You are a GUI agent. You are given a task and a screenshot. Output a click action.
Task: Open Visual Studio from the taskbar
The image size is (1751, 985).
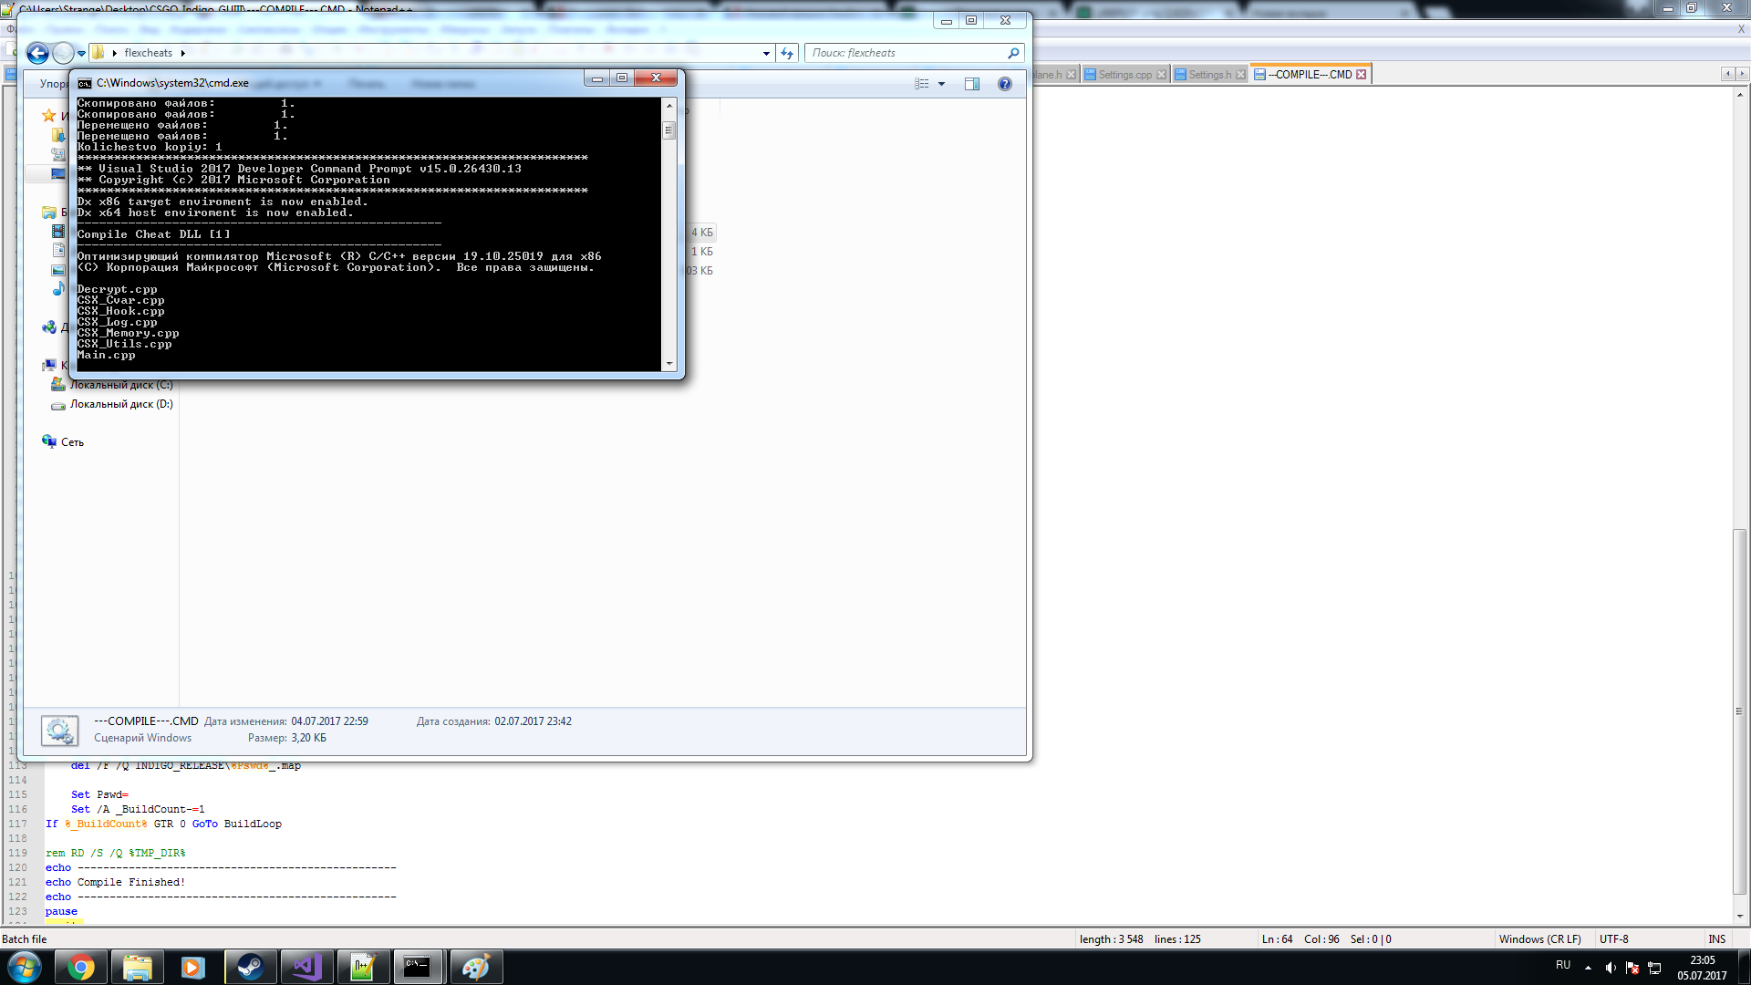pyautogui.click(x=306, y=967)
